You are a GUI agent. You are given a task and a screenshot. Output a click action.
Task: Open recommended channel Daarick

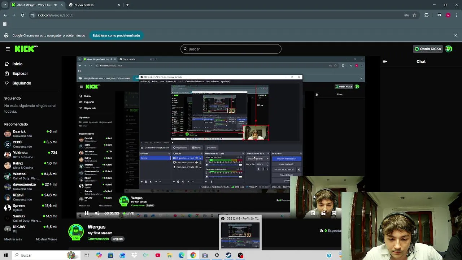tap(31, 134)
